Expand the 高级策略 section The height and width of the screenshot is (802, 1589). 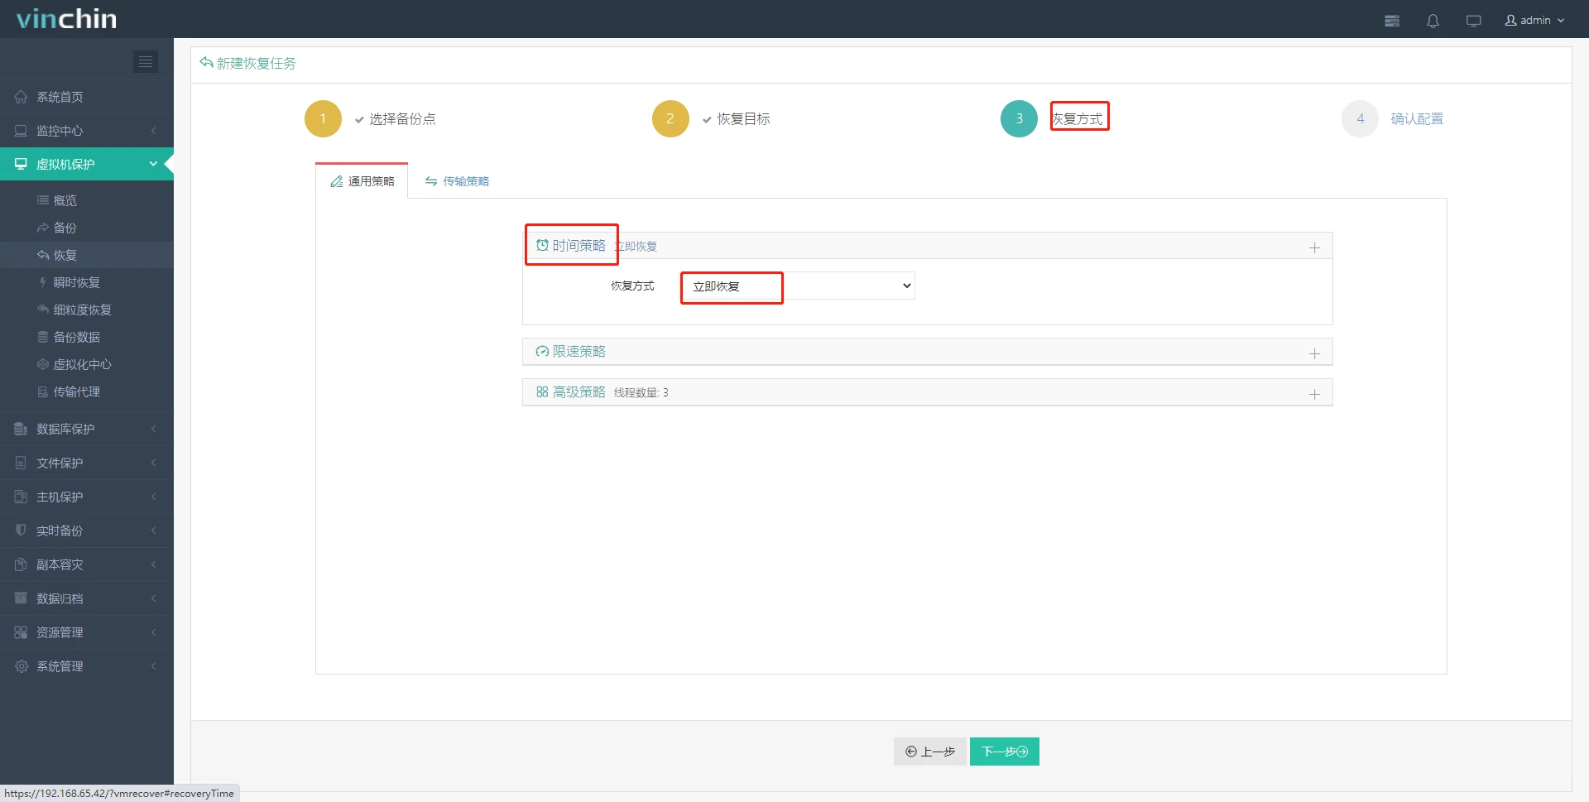coord(927,392)
